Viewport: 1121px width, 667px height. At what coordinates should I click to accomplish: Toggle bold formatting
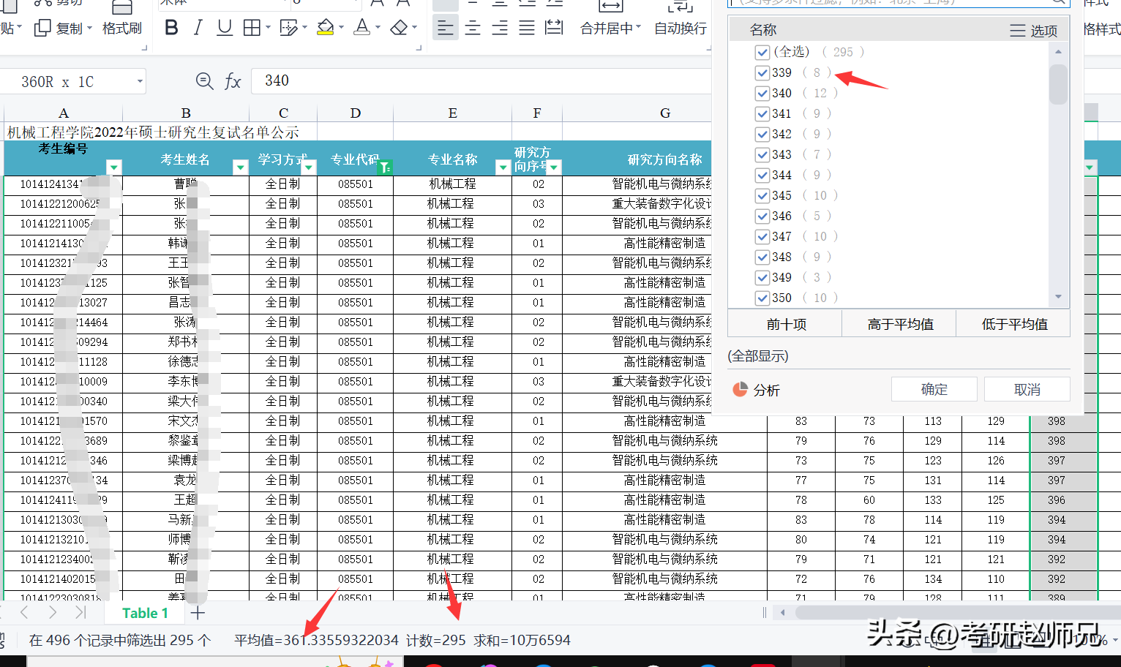tap(171, 28)
